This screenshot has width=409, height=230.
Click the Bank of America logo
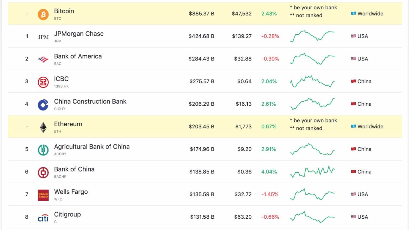(x=43, y=59)
